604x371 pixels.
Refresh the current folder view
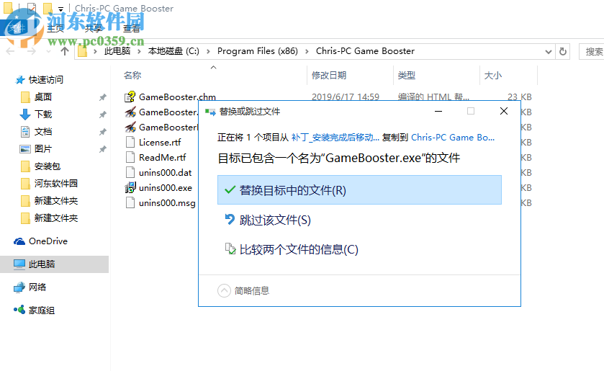click(x=563, y=51)
